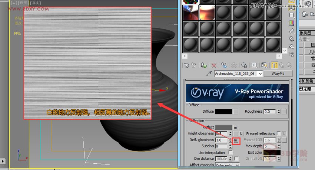Screen dimensions: 315x170
Task: Click the black Diffuse color swatch
Action: [x=223, y=112]
